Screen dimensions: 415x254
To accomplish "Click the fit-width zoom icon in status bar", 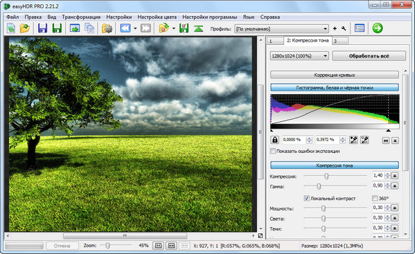I will pos(171,246).
